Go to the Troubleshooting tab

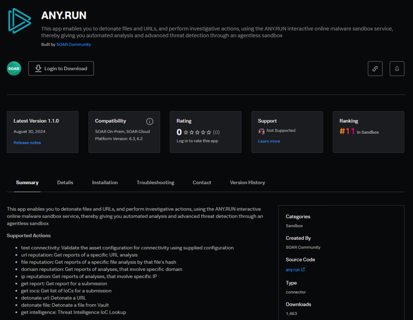coord(155,182)
